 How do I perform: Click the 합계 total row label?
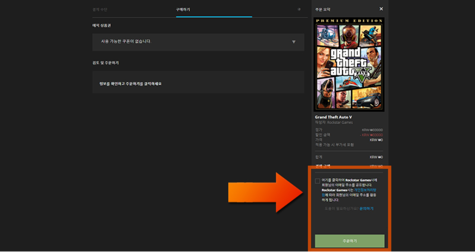(318, 157)
